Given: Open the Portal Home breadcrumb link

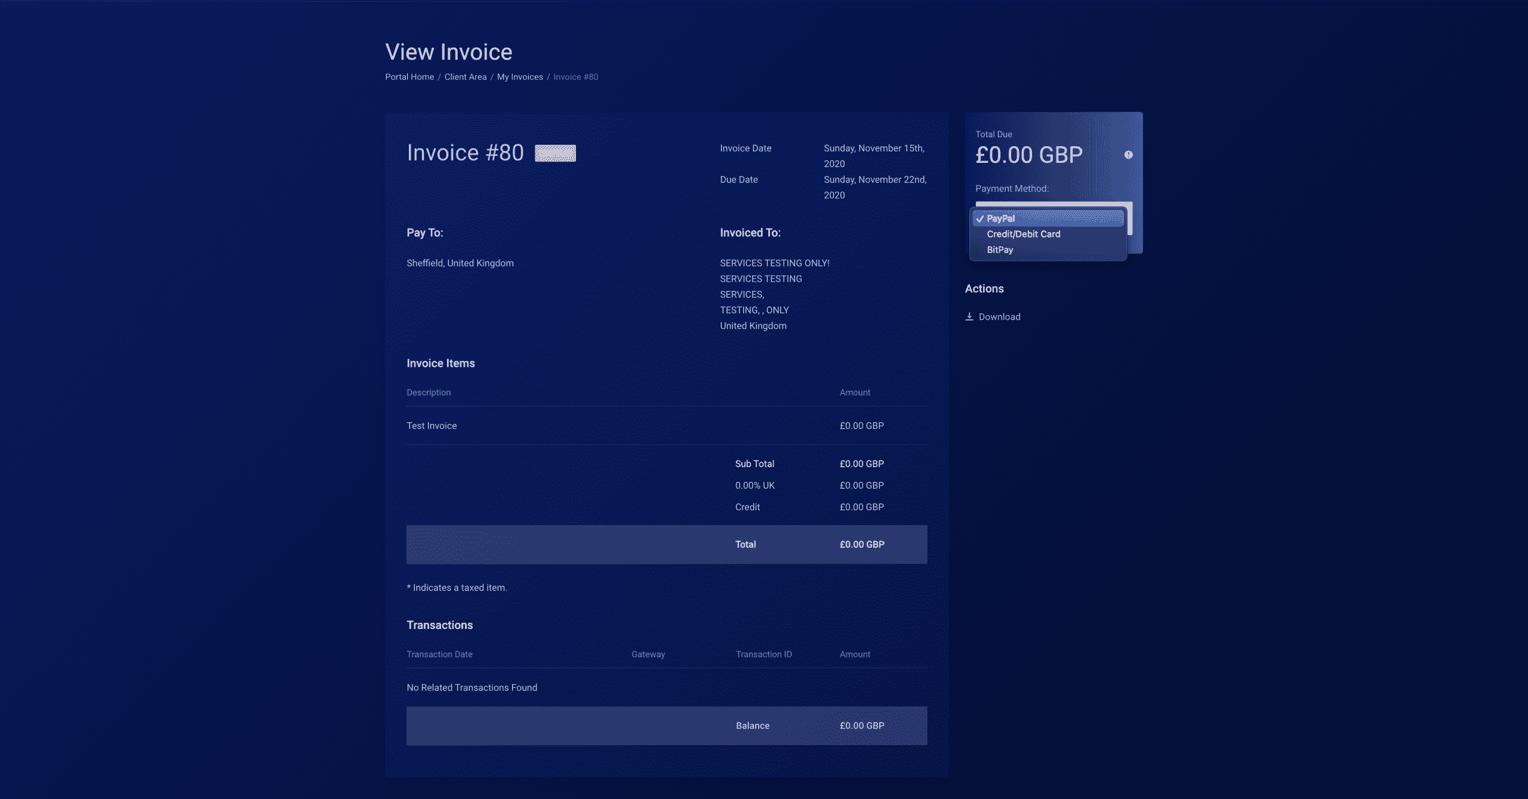Looking at the screenshot, I should pos(409,77).
